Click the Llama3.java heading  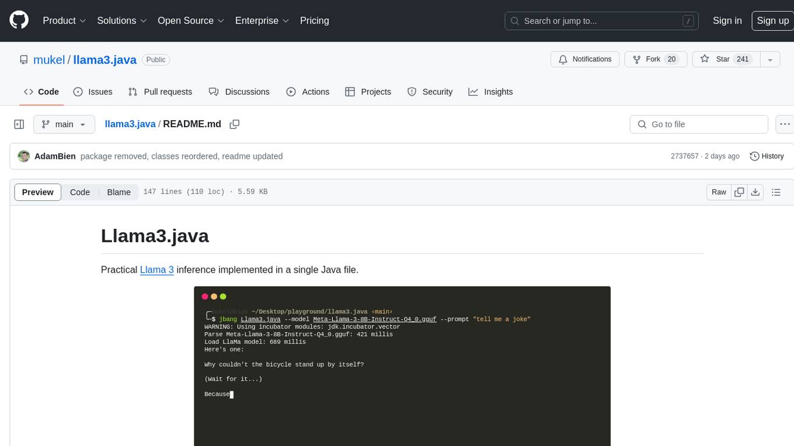(x=155, y=236)
